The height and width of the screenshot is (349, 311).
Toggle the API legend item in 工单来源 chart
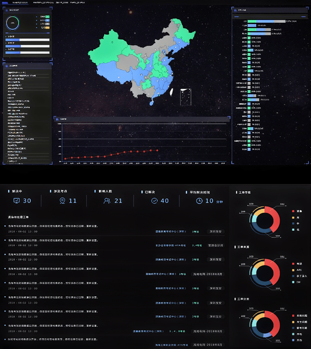click(x=292, y=270)
